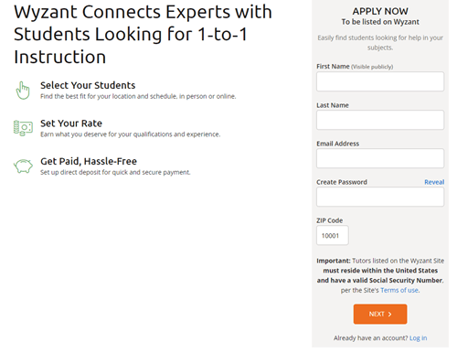
Task: Open the Terms of use link
Action: click(399, 290)
